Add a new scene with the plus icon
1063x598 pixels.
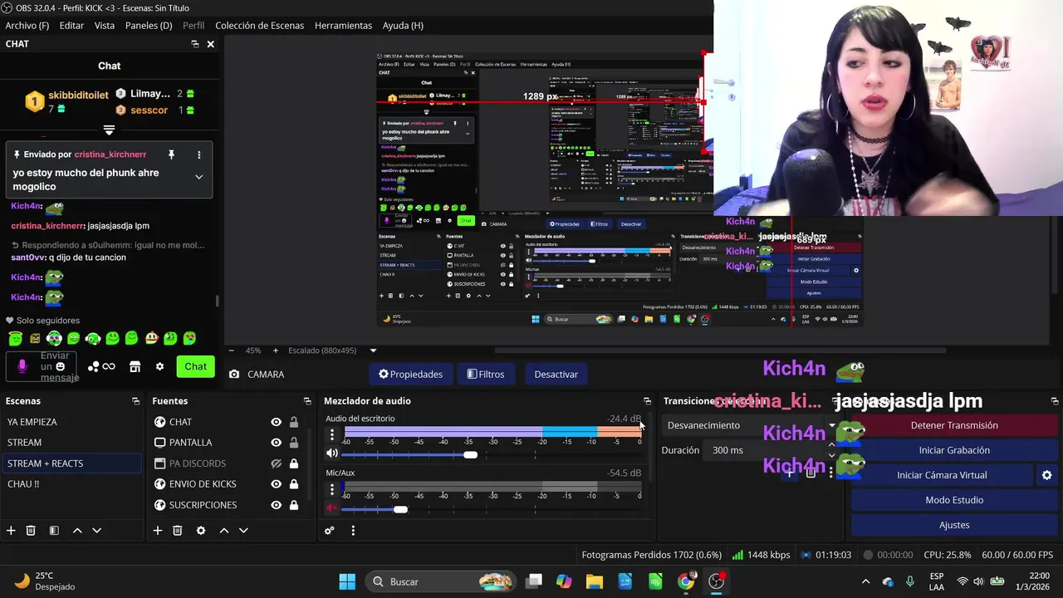(11, 531)
